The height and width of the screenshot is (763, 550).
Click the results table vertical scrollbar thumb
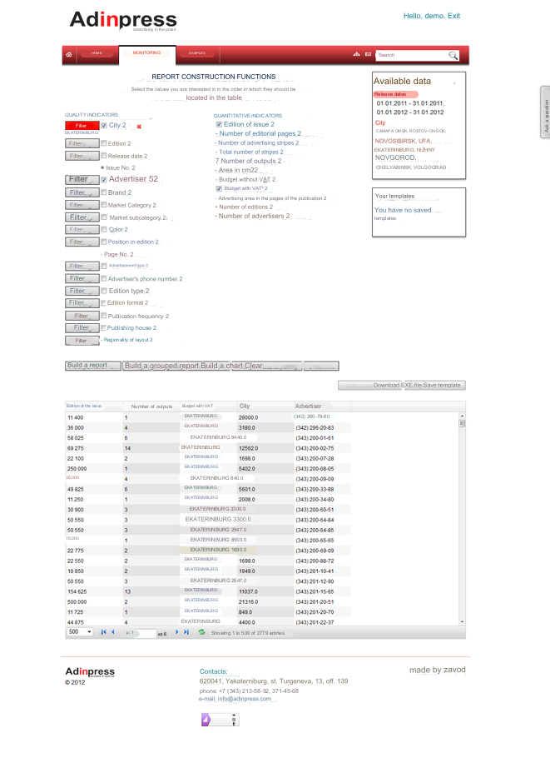coord(462,423)
